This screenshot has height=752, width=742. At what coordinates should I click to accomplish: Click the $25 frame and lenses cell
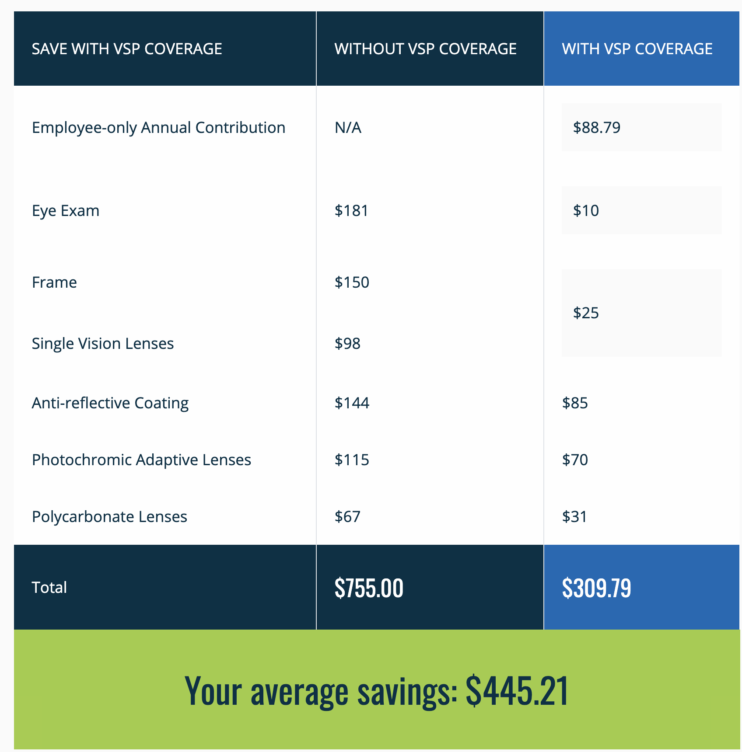point(586,313)
